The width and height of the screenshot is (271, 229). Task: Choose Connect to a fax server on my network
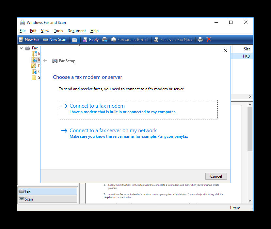pos(114,130)
